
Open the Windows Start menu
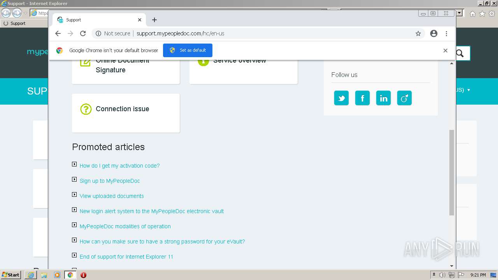[x=11, y=275]
